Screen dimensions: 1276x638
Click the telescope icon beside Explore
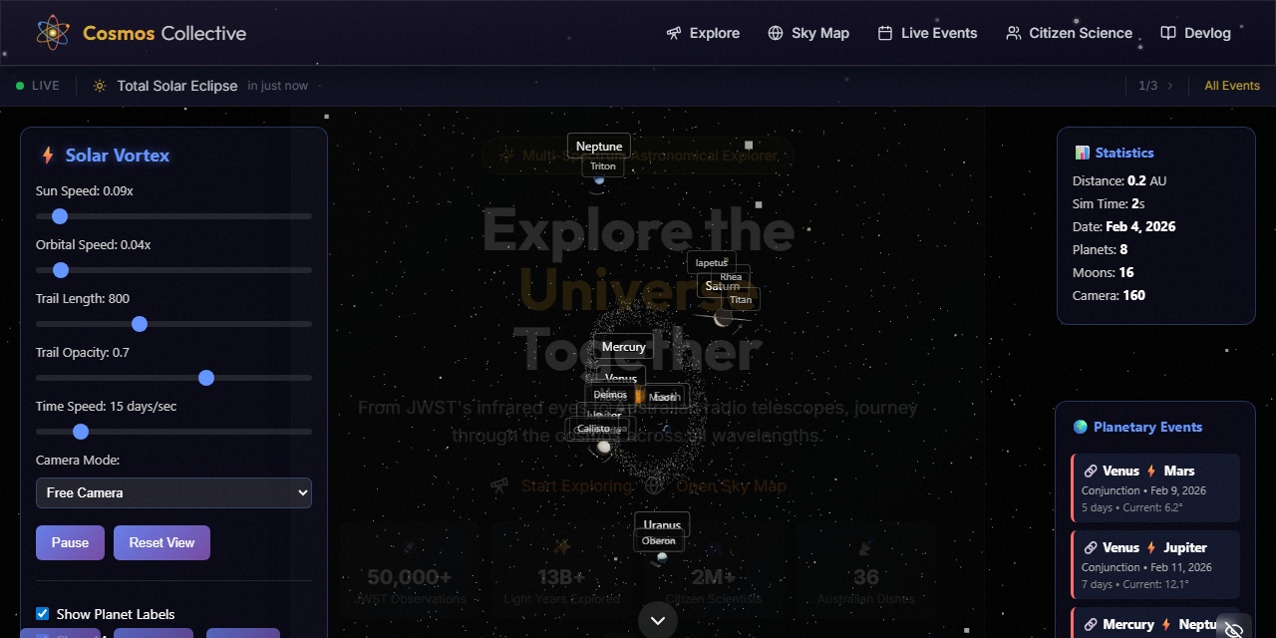coord(674,33)
